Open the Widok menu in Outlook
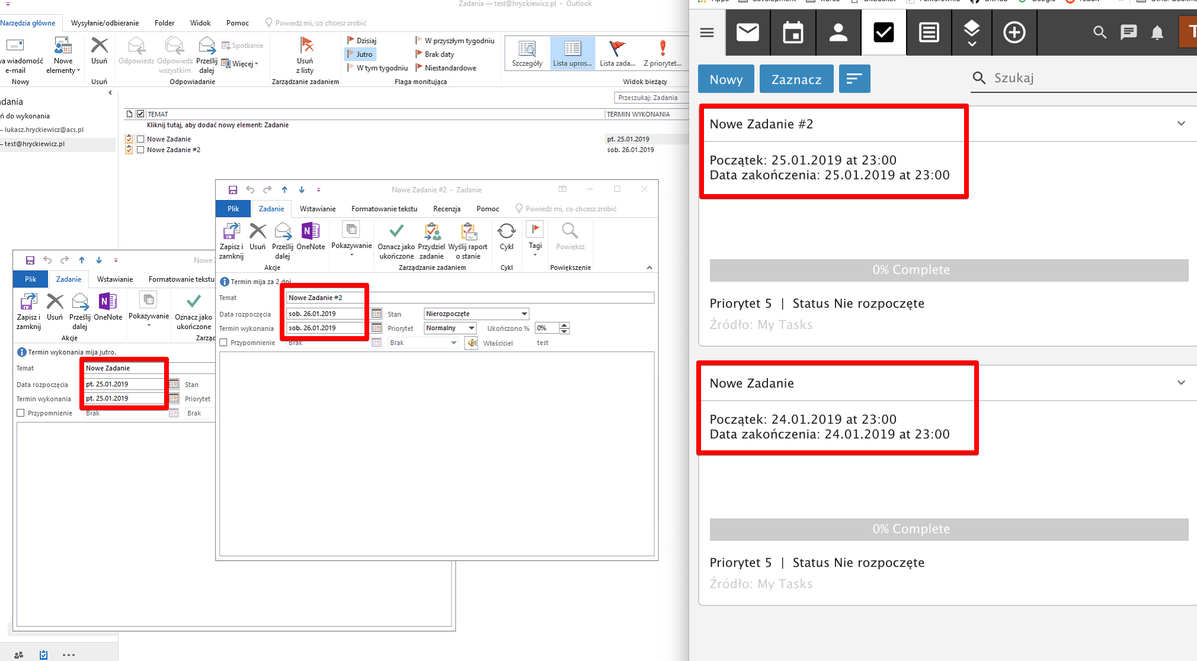Image resolution: width=1197 pixels, height=661 pixels. (200, 23)
